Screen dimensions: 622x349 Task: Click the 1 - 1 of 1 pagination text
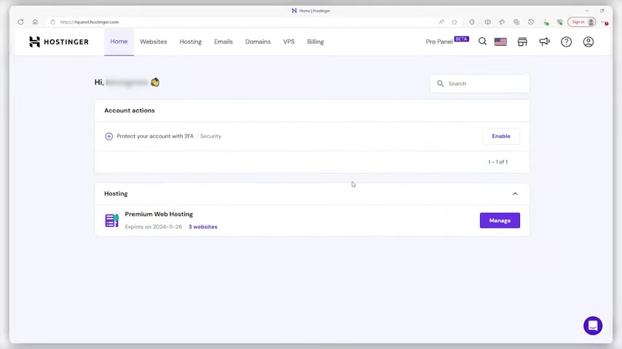click(498, 161)
